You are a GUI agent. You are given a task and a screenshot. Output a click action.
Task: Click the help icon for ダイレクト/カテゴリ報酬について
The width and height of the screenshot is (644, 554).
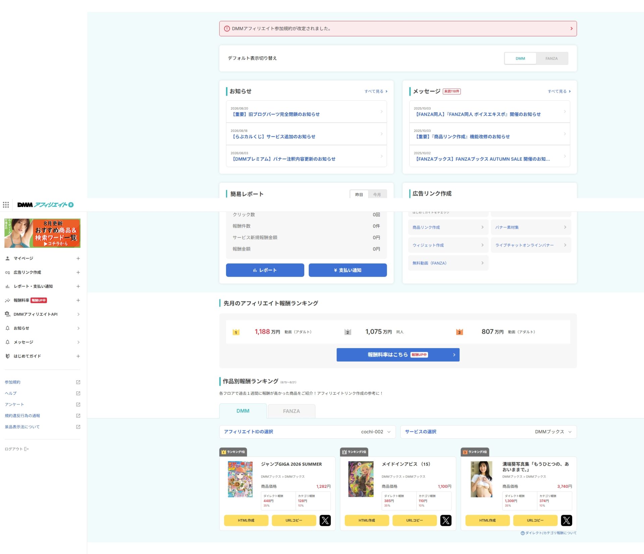[522, 533]
